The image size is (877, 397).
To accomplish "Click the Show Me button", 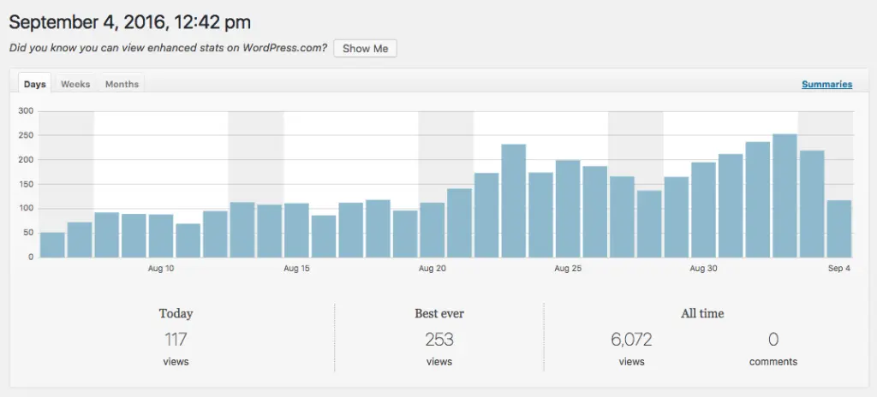I will (x=365, y=48).
